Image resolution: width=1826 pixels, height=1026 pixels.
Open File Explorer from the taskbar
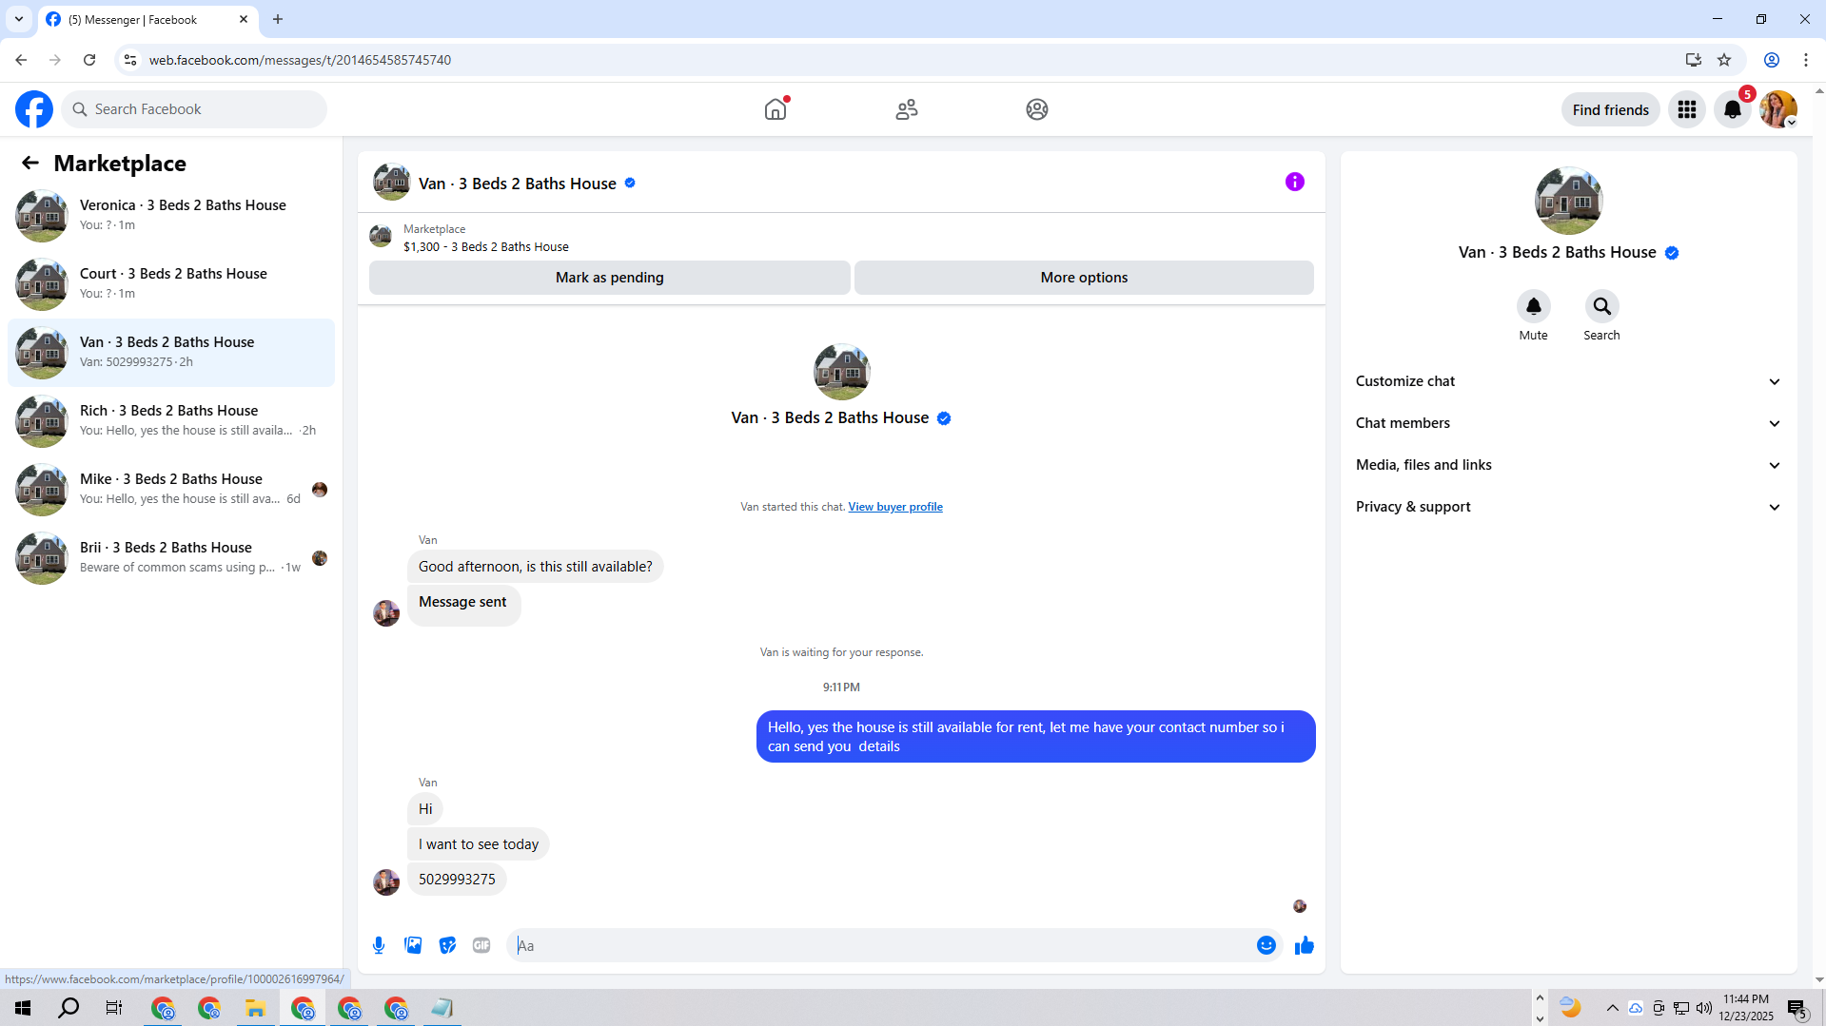(255, 1008)
